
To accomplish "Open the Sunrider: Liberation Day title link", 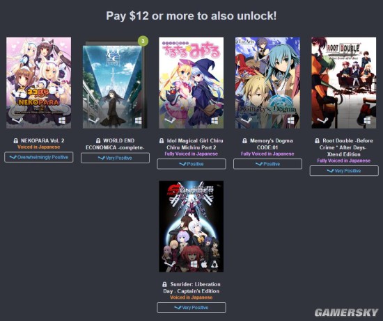I will click(x=191, y=288).
